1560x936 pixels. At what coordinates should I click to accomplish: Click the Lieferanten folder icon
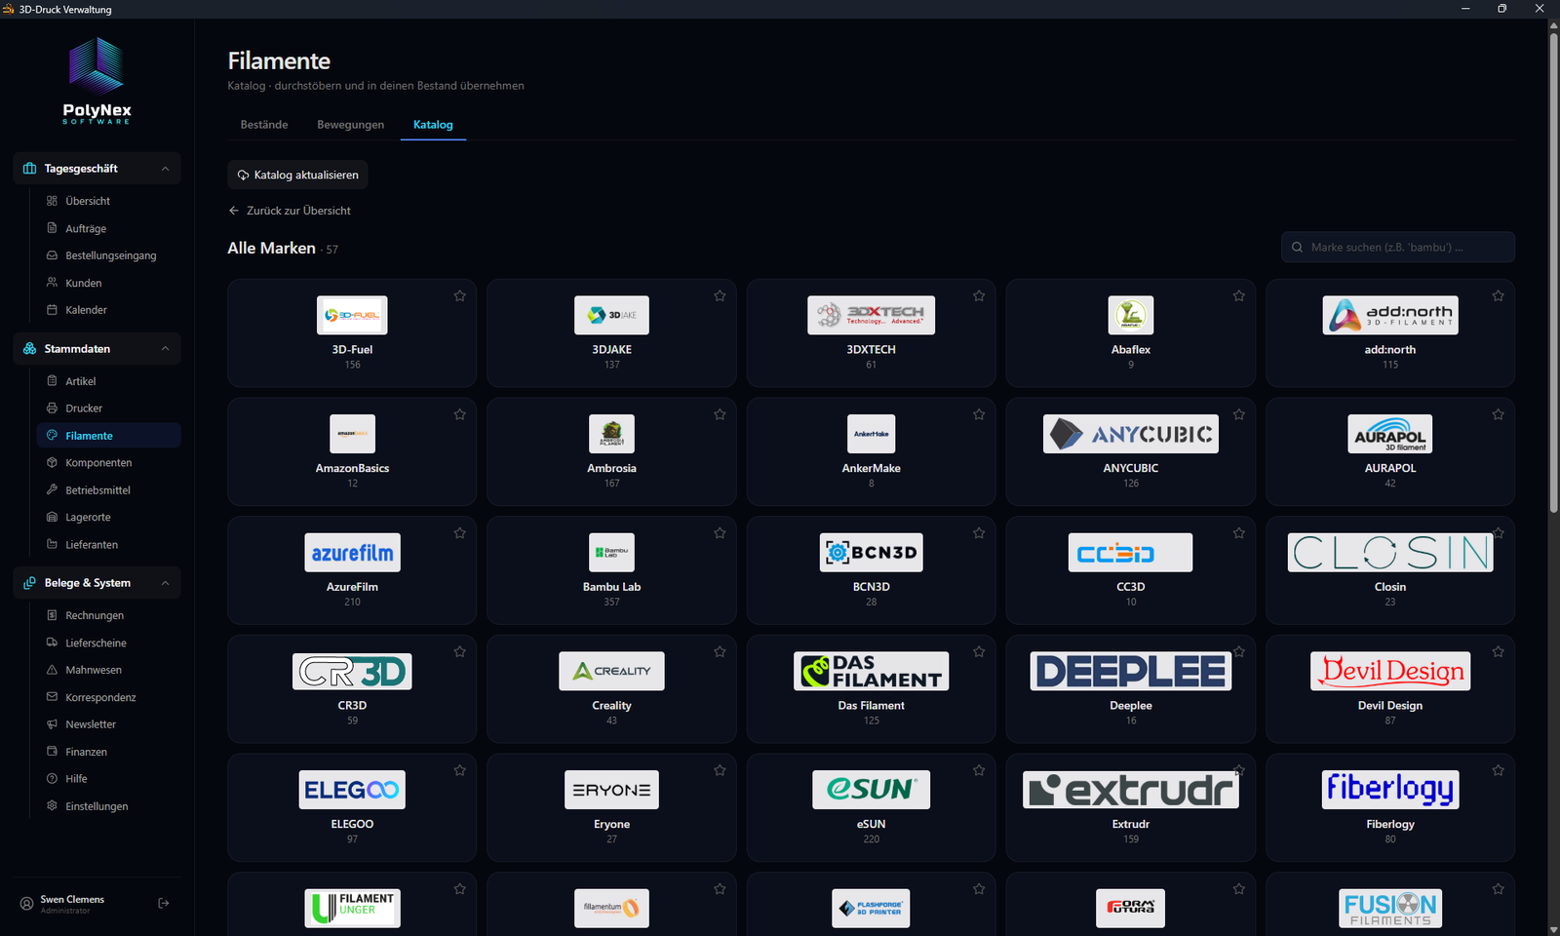(52, 545)
